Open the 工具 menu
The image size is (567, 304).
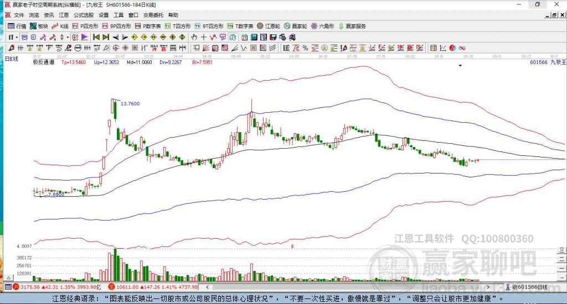pos(118,15)
